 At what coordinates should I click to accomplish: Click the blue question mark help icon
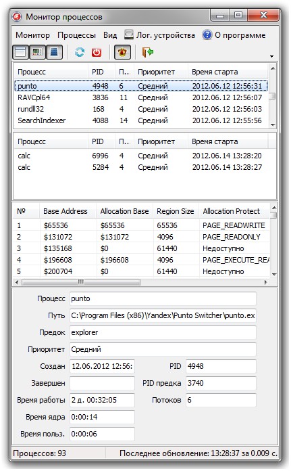click(x=207, y=35)
